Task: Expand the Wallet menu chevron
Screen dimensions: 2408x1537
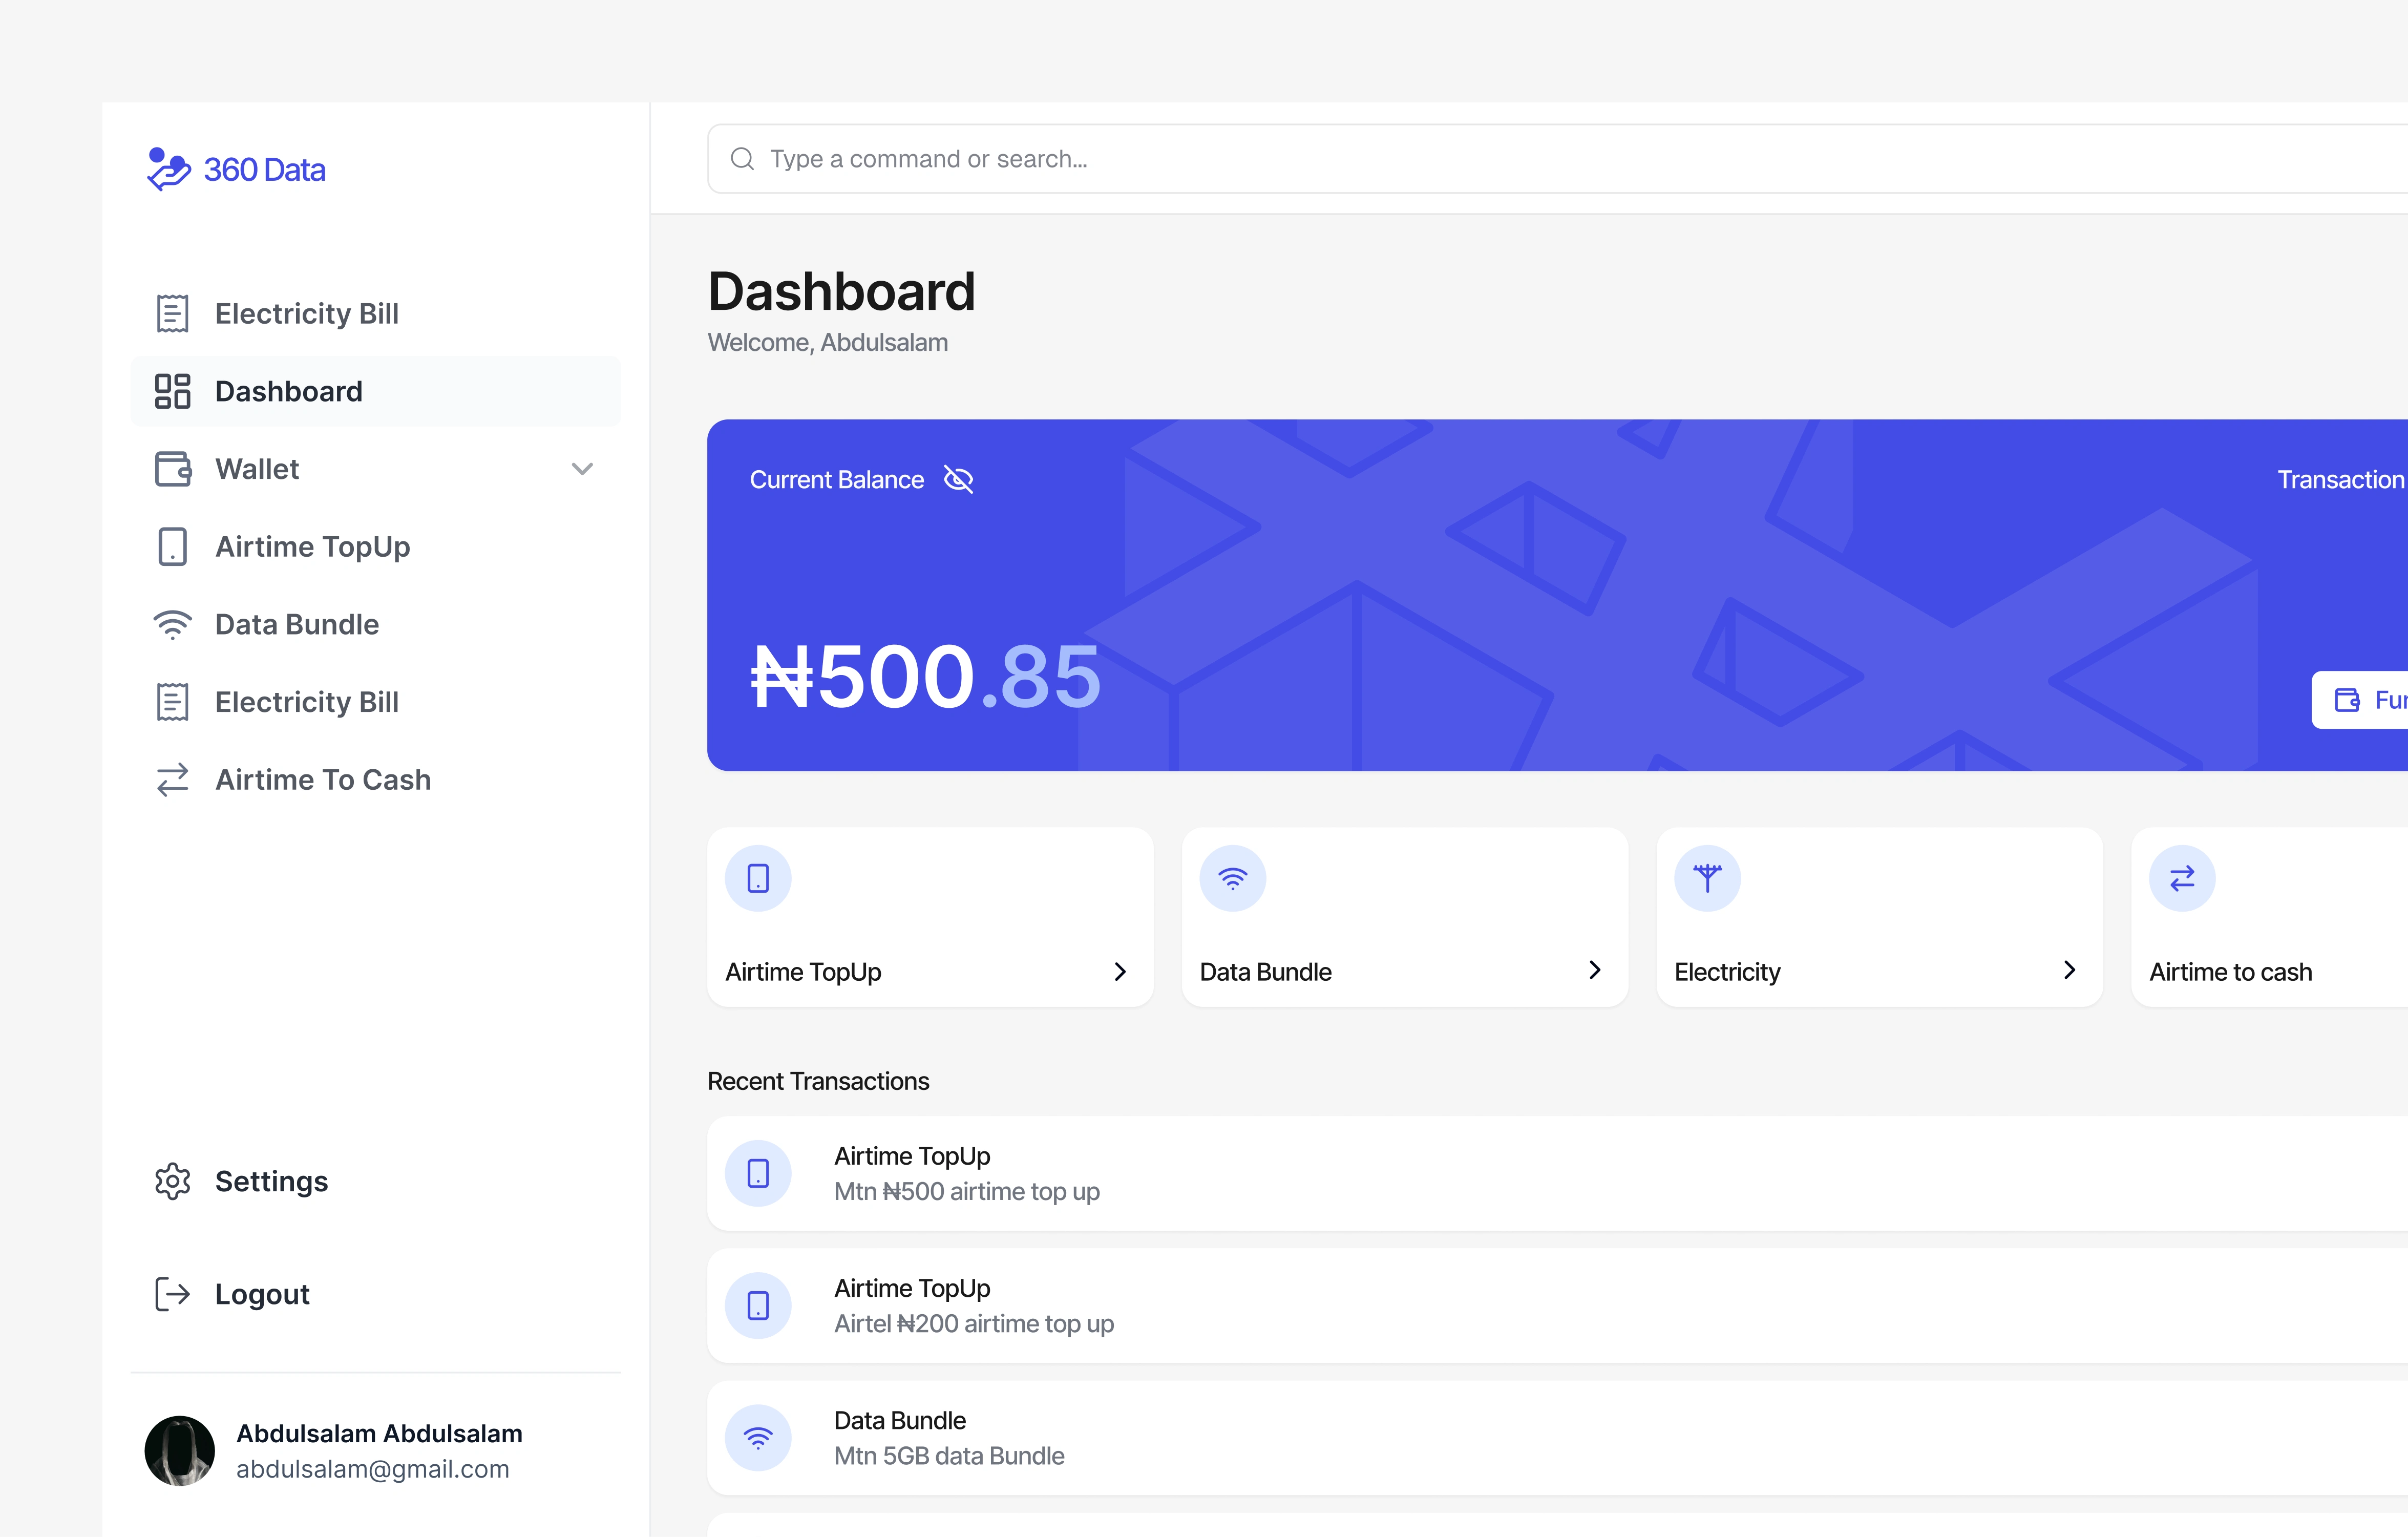Action: (x=582, y=469)
